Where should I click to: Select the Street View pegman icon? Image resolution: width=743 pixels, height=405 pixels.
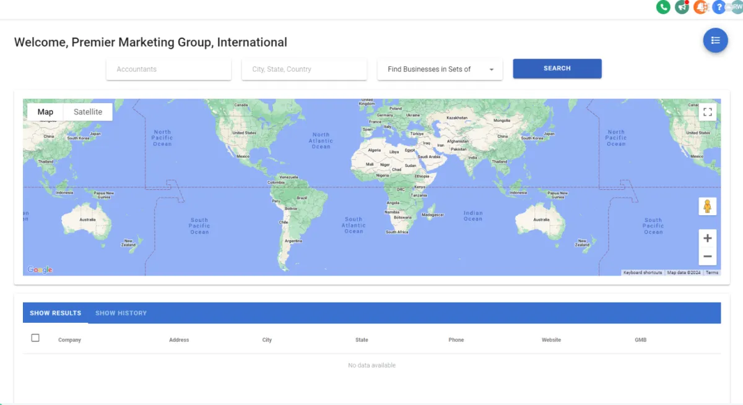tap(707, 207)
